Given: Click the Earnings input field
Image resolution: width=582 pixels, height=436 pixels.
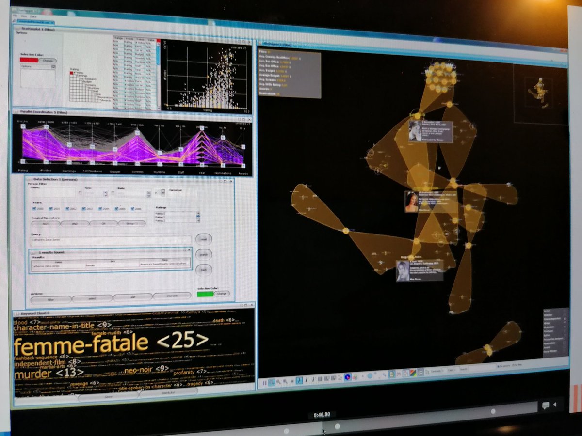Looking at the screenshot, I should click(x=182, y=194).
